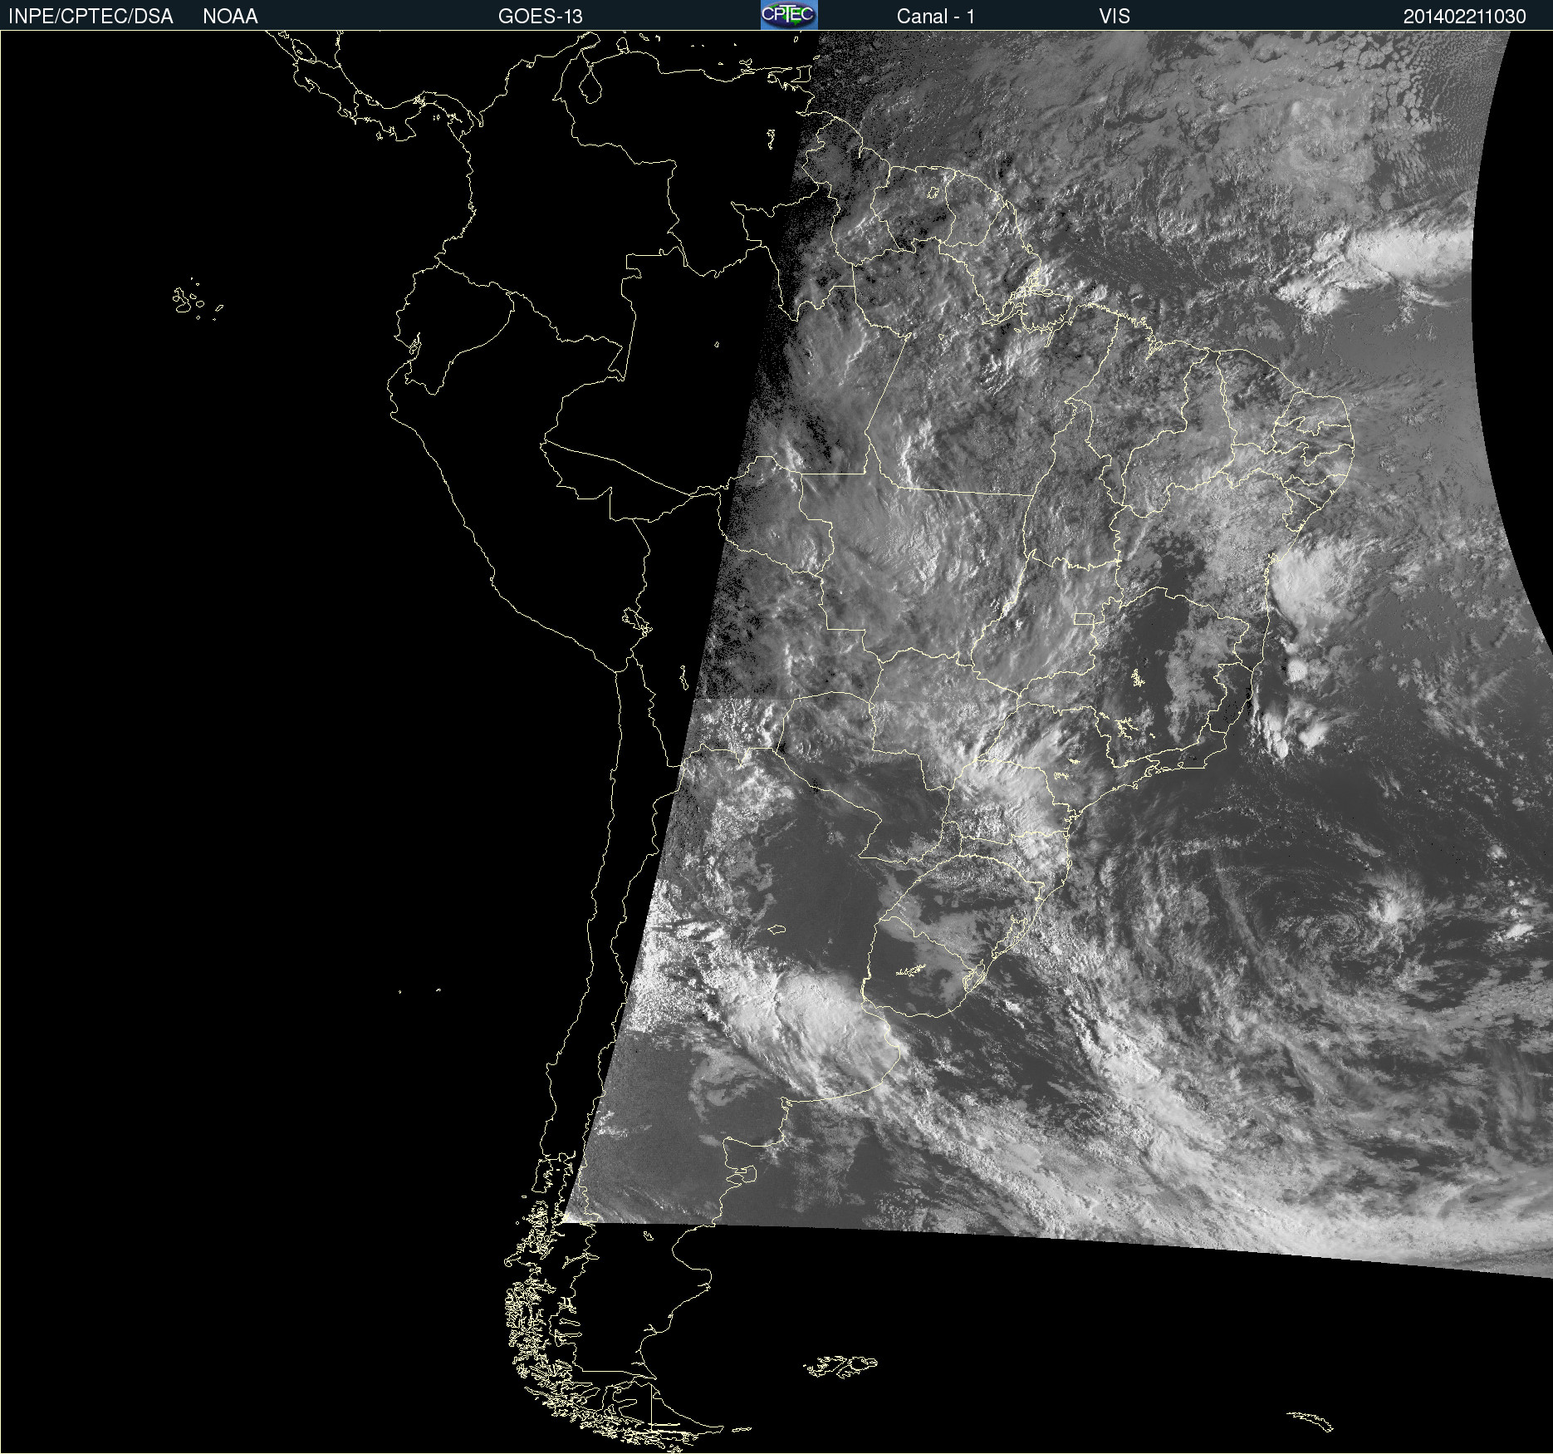Viewport: 1553px width, 1454px height.
Task: Click the CPTEC logo in header
Action: [x=789, y=15]
